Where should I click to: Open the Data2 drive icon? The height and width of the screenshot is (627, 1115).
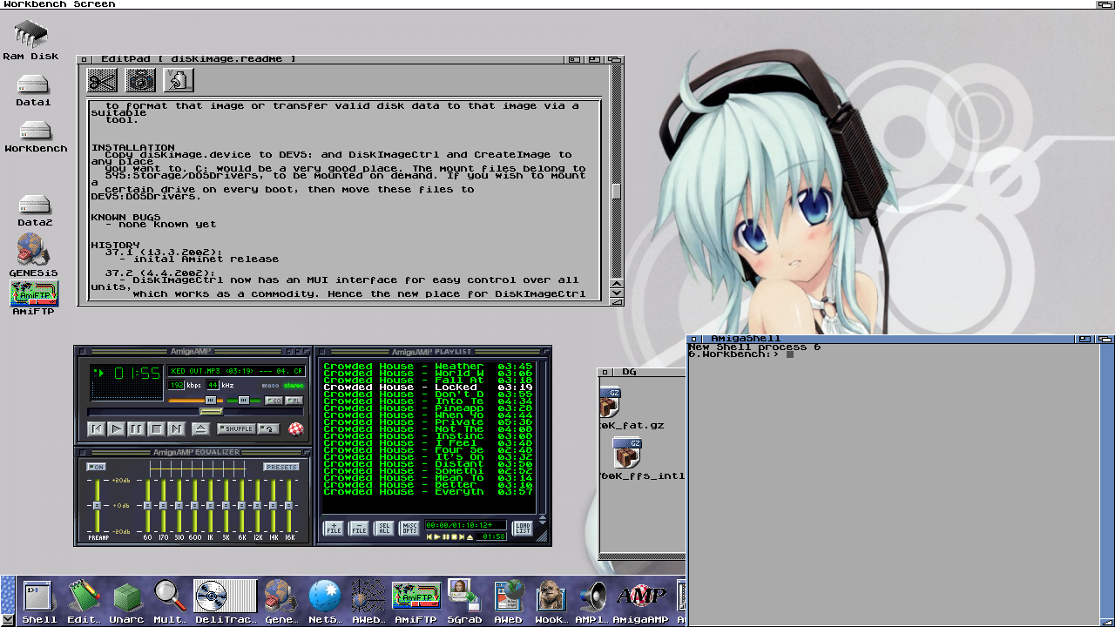click(35, 211)
